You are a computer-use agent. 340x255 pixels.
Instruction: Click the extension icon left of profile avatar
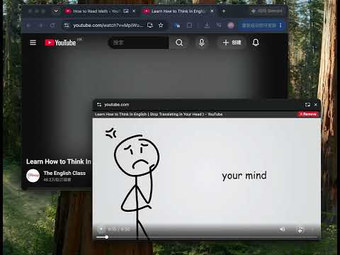pos(219,25)
